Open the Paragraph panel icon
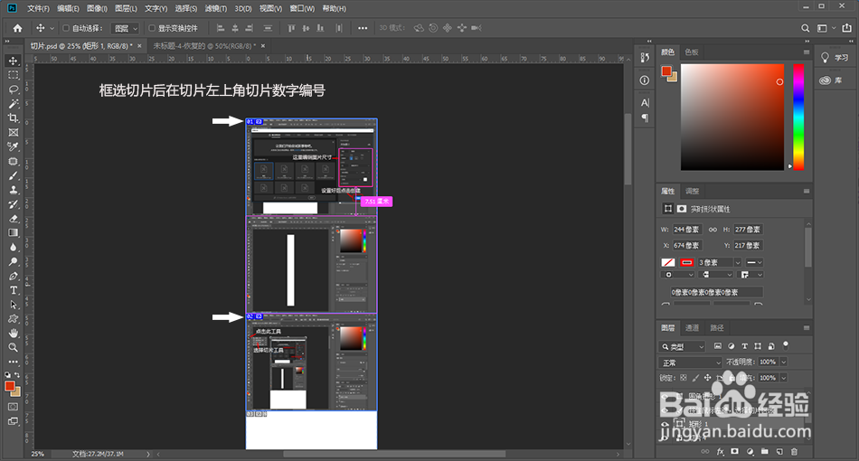The image size is (859, 461). point(645,118)
